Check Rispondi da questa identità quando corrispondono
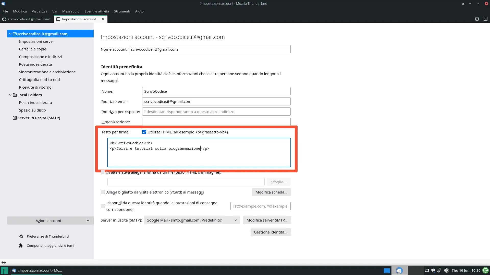Viewport: 490px width, 275px height. (103, 206)
